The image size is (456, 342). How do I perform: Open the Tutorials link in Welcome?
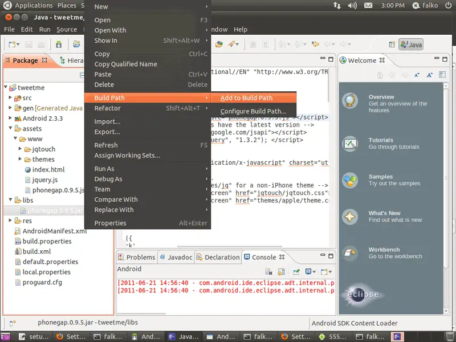[x=381, y=140]
